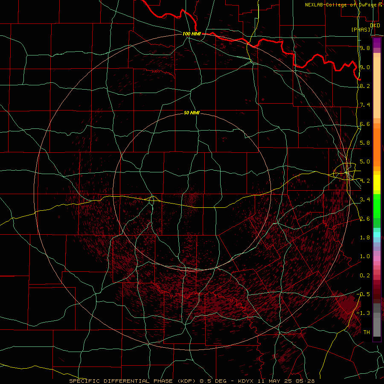Select the 4.2 value on color scale
The image size is (384, 384).
click(365, 181)
